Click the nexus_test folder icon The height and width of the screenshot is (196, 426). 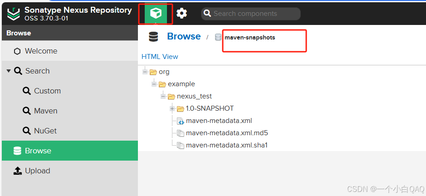(x=171, y=97)
